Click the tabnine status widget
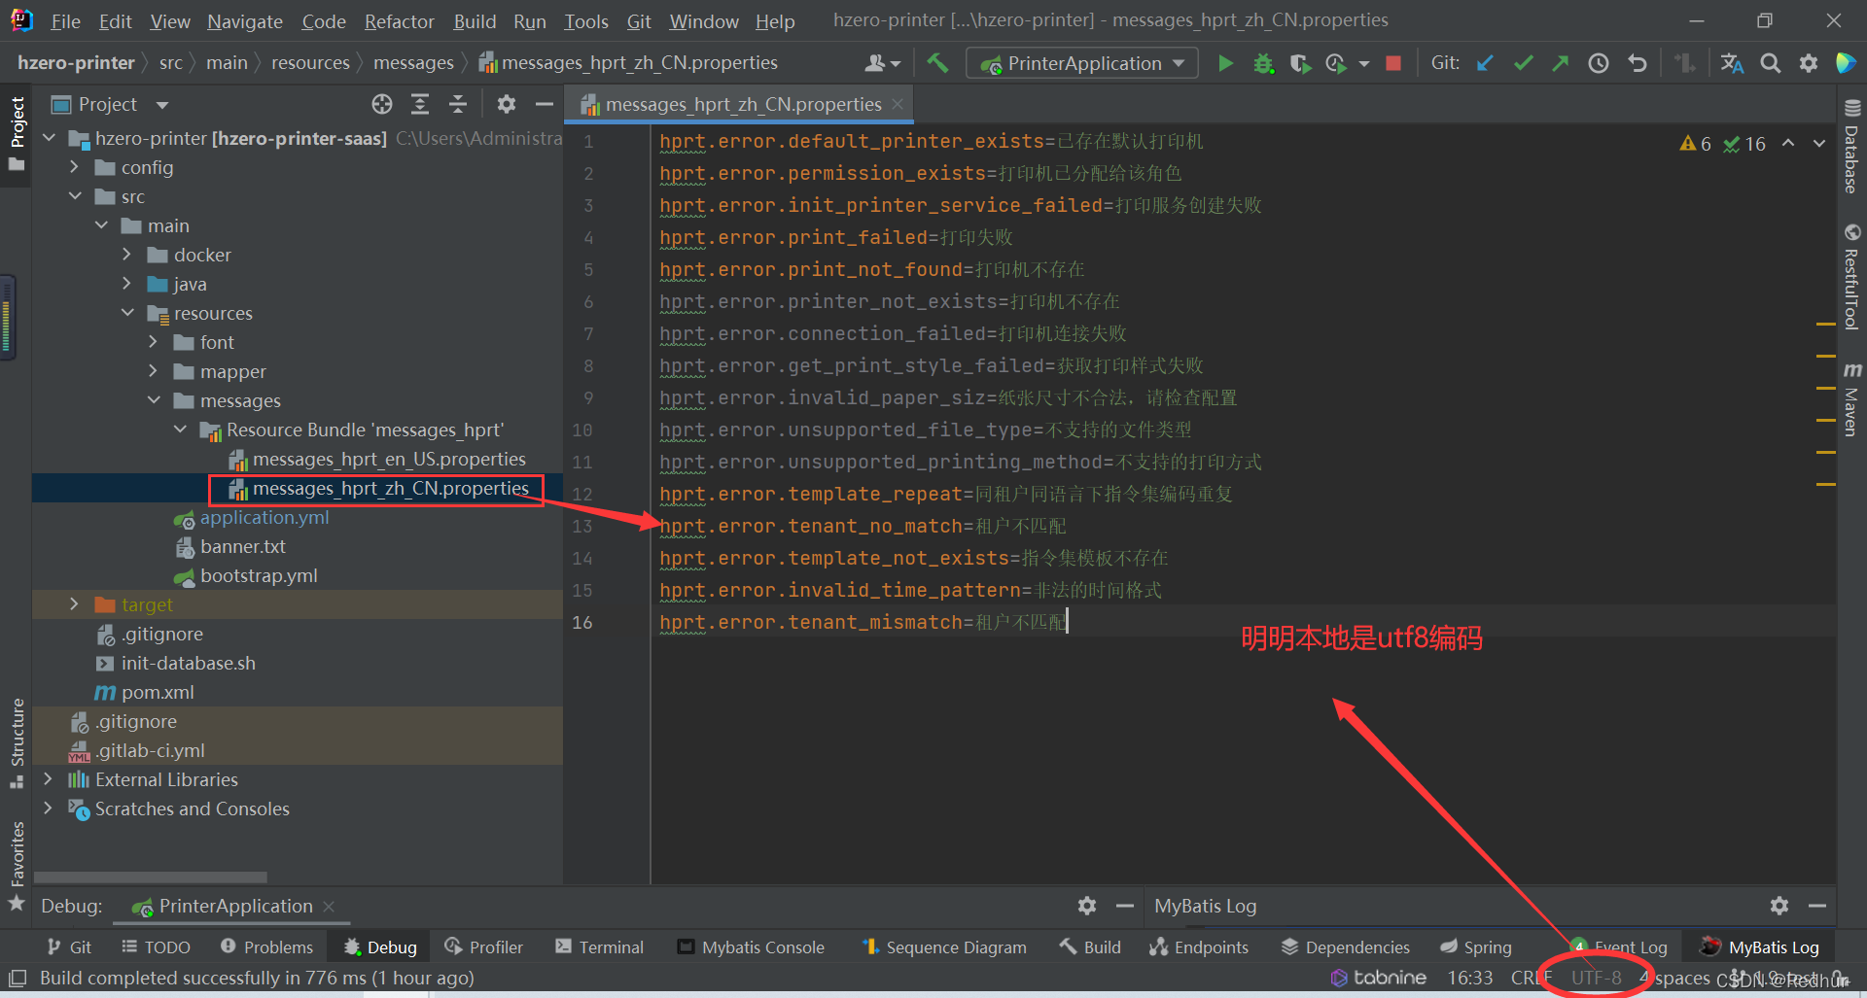Viewport: 1867px width, 998px height. point(1379,978)
